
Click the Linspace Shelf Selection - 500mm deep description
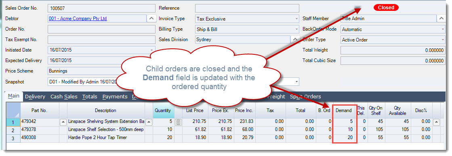coord(106,130)
